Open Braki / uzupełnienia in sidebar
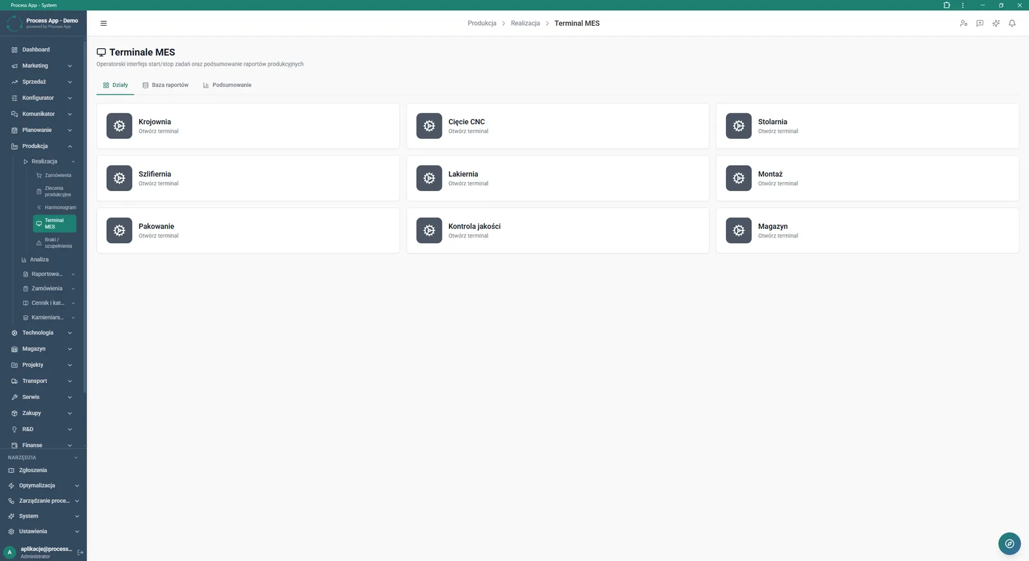 click(55, 243)
